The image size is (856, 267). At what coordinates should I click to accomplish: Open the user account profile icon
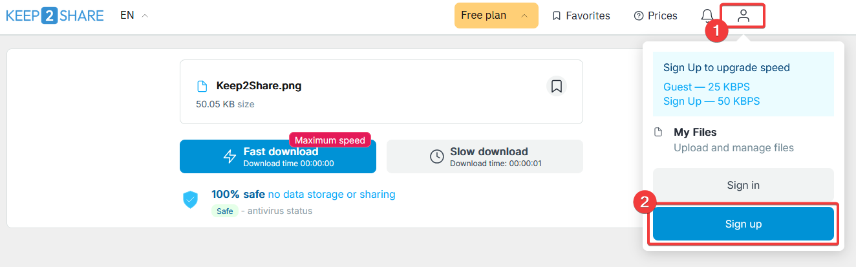pos(744,16)
